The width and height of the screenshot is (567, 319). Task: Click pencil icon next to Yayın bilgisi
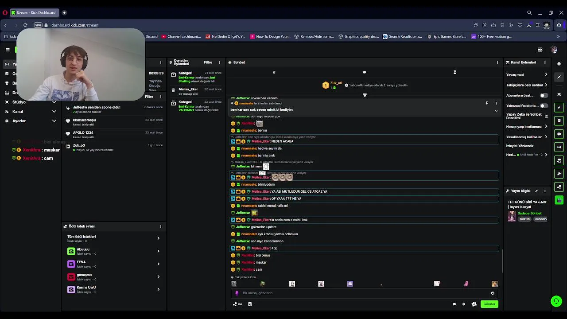pos(536,191)
